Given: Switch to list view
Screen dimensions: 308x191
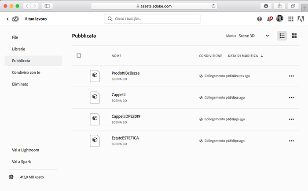Looking at the screenshot, I should point(282,36).
